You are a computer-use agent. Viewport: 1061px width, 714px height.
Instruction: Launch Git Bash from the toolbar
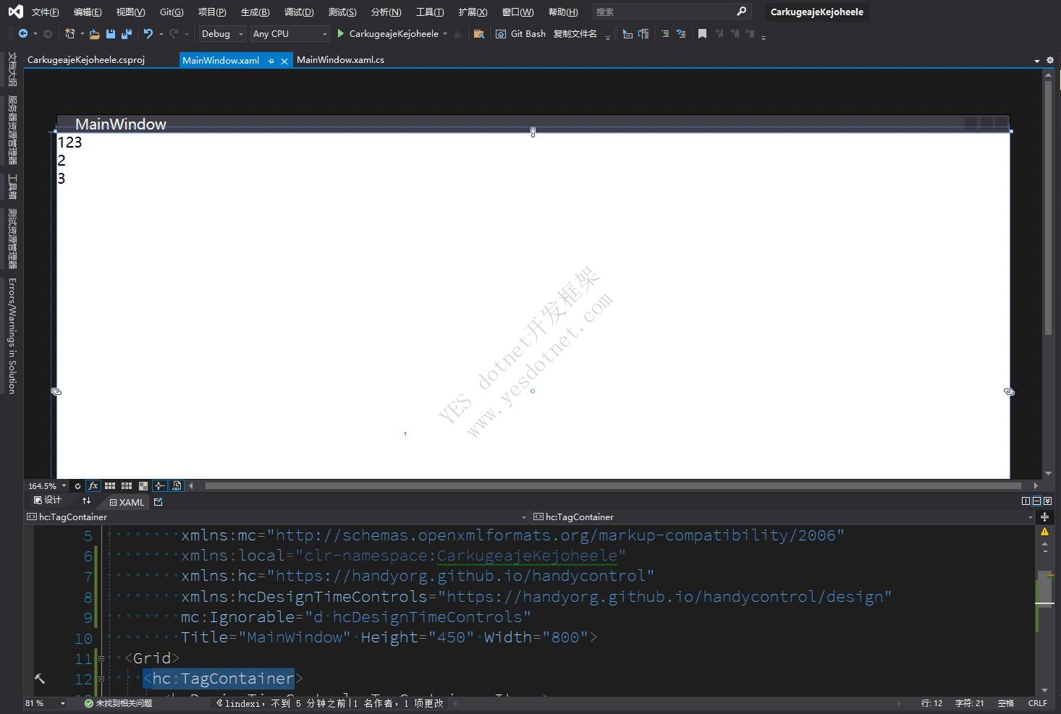point(520,34)
